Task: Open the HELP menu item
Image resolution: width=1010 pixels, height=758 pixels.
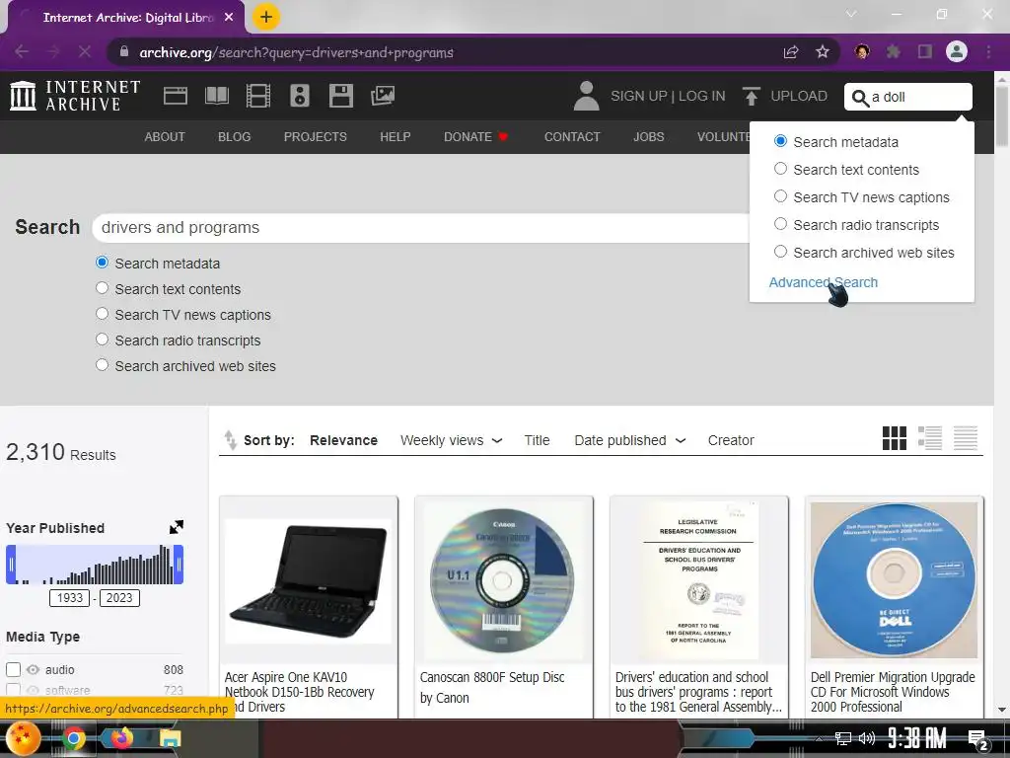Action: click(x=395, y=136)
